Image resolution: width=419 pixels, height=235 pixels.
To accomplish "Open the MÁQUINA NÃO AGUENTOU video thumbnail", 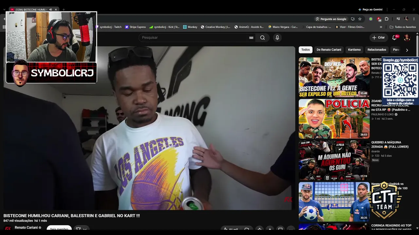I will pyautogui.click(x=334, y=160).
